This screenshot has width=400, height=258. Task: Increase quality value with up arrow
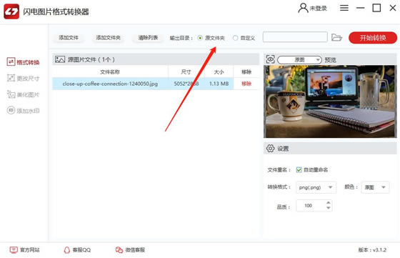tap(329, 203)
